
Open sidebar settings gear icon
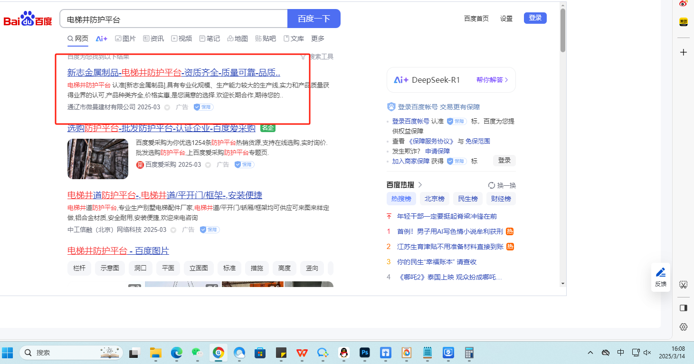[684, 327]
